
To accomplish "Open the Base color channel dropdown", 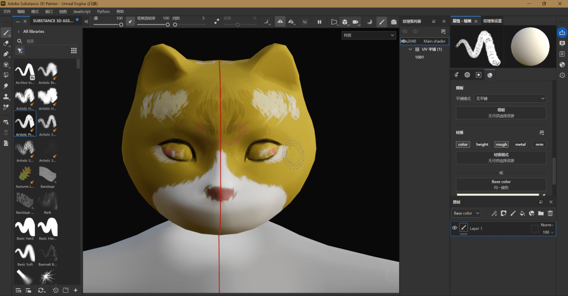I will click(x=466, y=213).
